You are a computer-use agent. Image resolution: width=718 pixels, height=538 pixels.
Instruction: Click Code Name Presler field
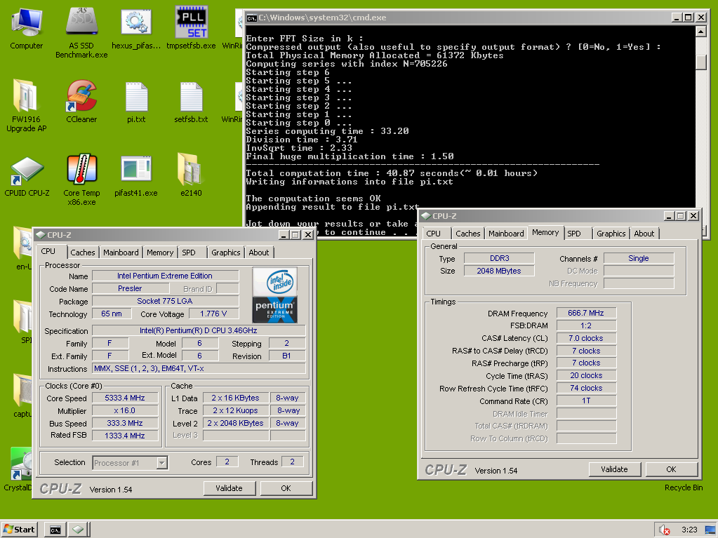(131, 289)
